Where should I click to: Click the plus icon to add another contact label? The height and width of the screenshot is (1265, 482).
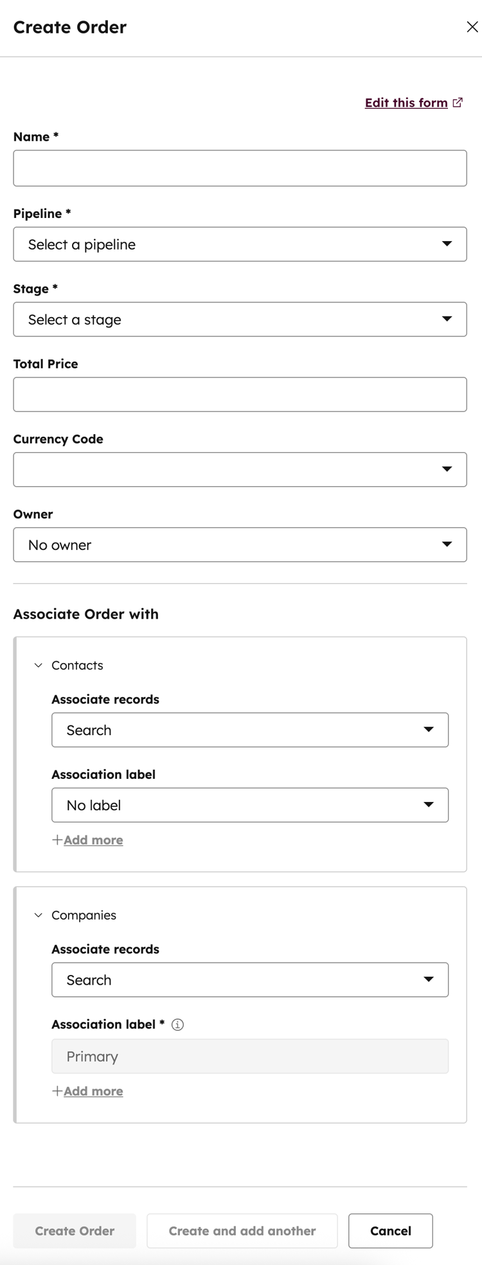click(x=57, y=839)
